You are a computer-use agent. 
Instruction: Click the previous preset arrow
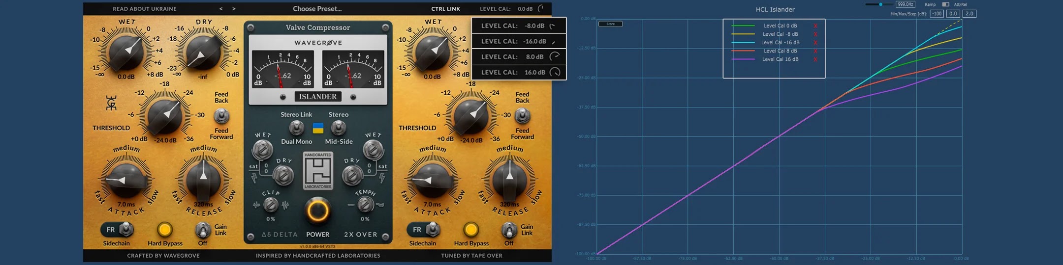(x=221, y=9)
